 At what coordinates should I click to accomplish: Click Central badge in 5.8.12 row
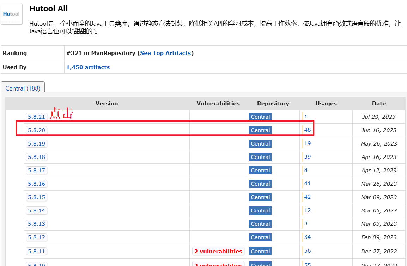point(260,237)
